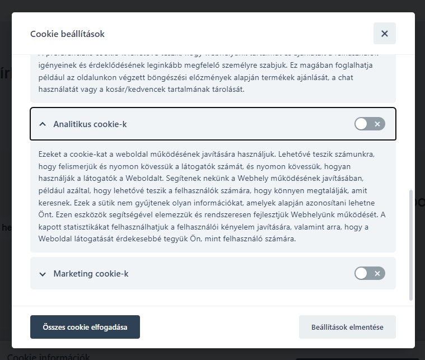Image resolution: width=425 pixels, height=360 pixels.
Task: Click the white knob of Marketing toggle
Action: pos(361,273)
